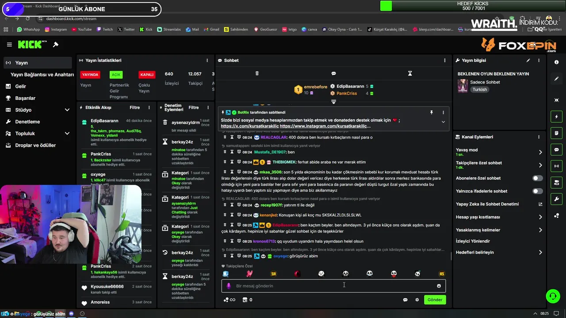Open Hedefleri belirleyin arrow
The height and width of the screenshot is (318, 566).
click(x=540, y=253)
